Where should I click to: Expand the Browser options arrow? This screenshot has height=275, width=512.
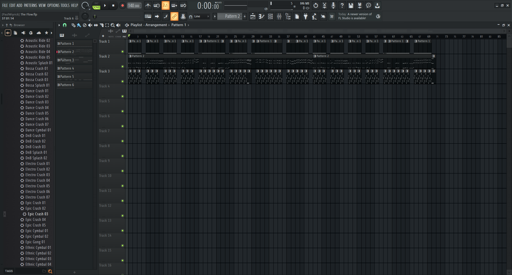click(3, 25)
